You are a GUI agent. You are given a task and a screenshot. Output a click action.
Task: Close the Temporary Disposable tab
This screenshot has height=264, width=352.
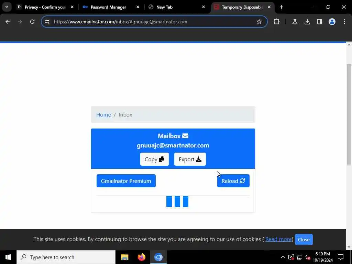tap(269, 7)
